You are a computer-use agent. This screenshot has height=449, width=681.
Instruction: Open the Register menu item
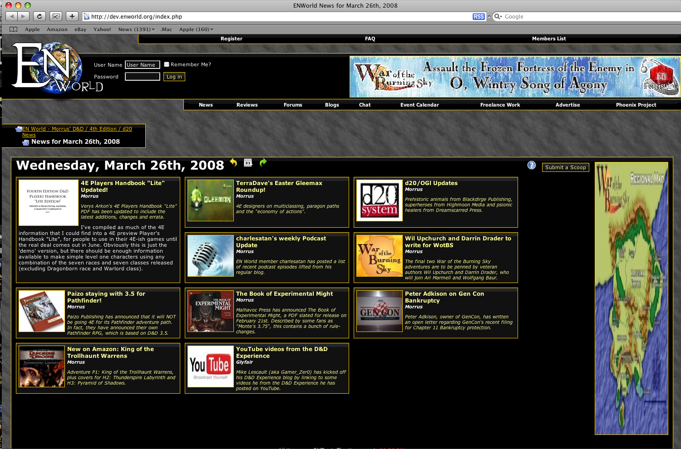tap(232, 39)
